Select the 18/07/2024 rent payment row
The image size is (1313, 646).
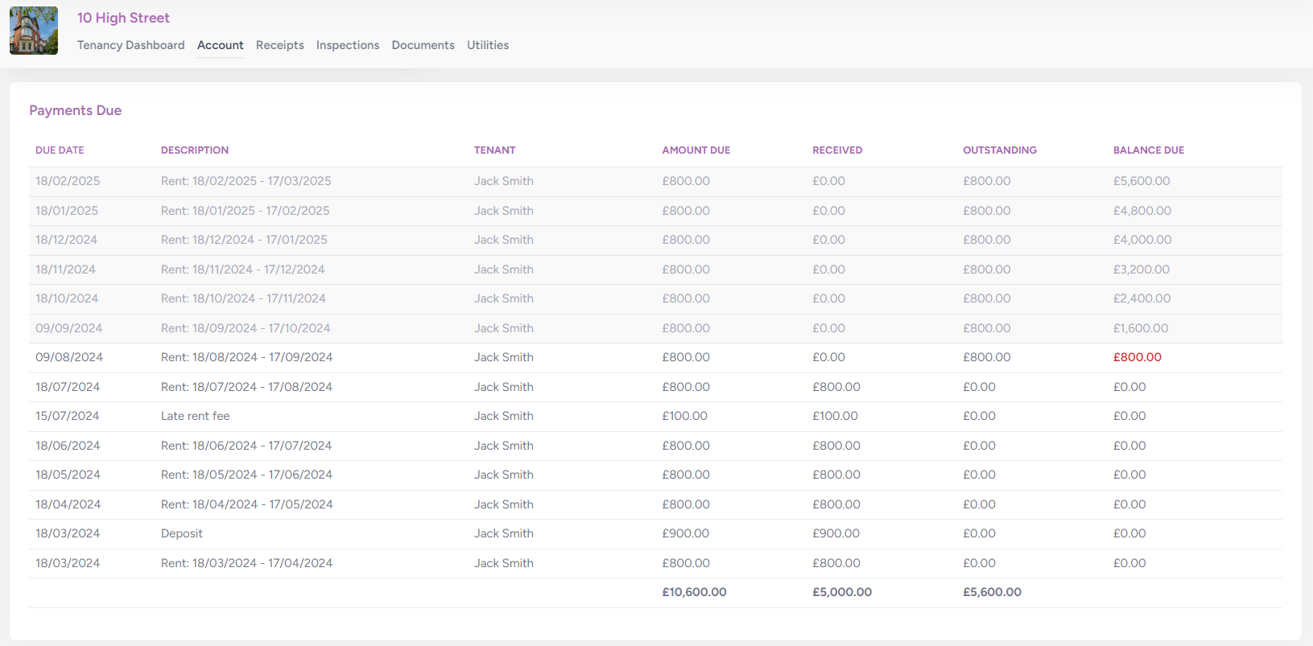tap(246, 387)
